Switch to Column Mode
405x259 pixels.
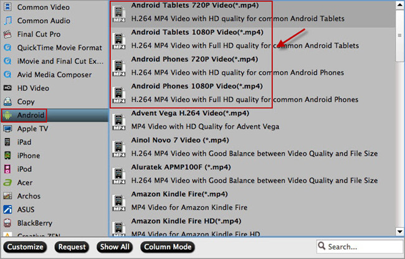click(168, 247)
